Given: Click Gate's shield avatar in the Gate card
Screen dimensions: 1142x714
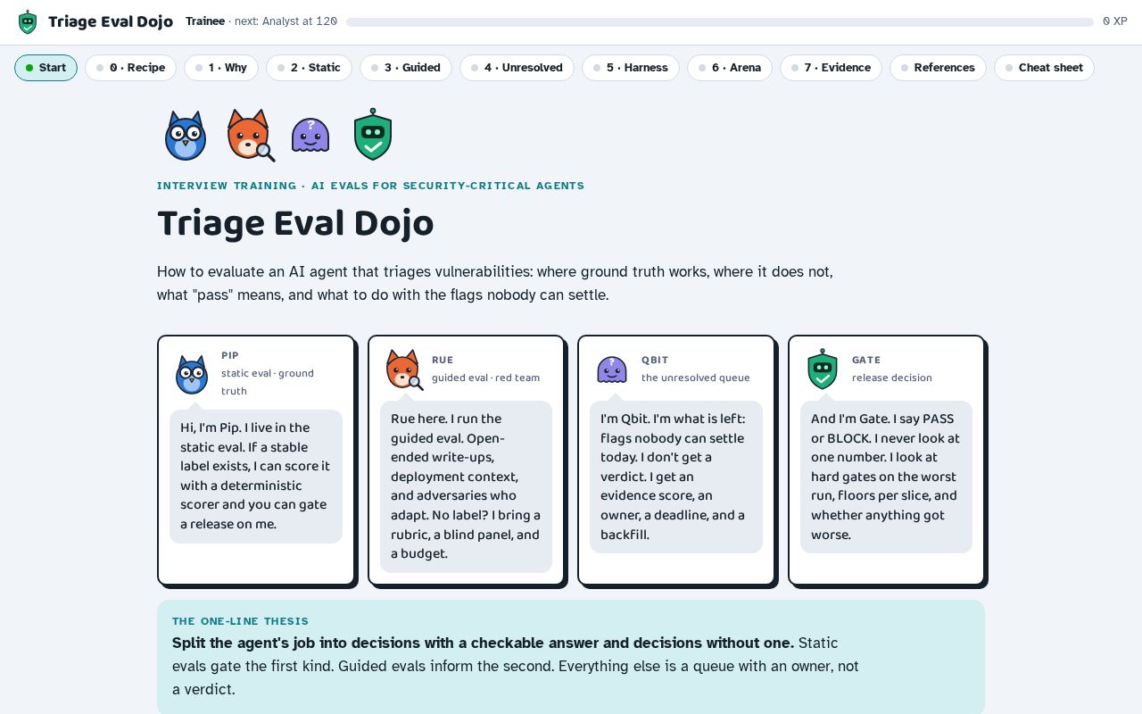Looking at the screenshot, I should tap(823, 369).
